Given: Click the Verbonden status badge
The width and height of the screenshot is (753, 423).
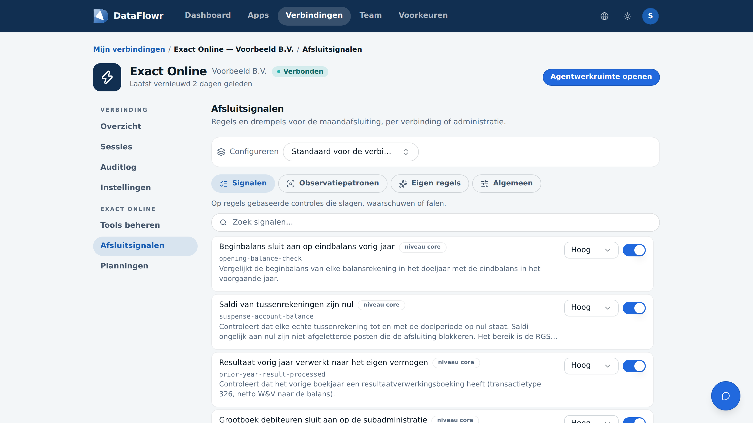Looking at the screenshot, I should (300, 72).
